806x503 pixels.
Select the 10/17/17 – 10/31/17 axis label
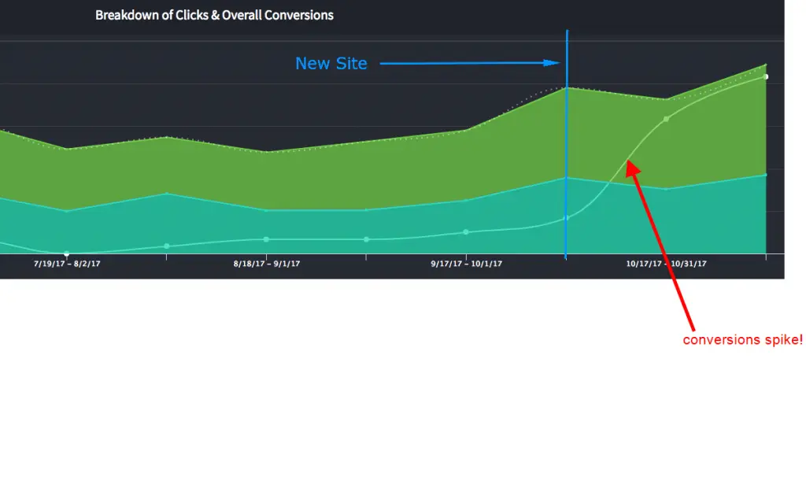(x=666, y=264)
